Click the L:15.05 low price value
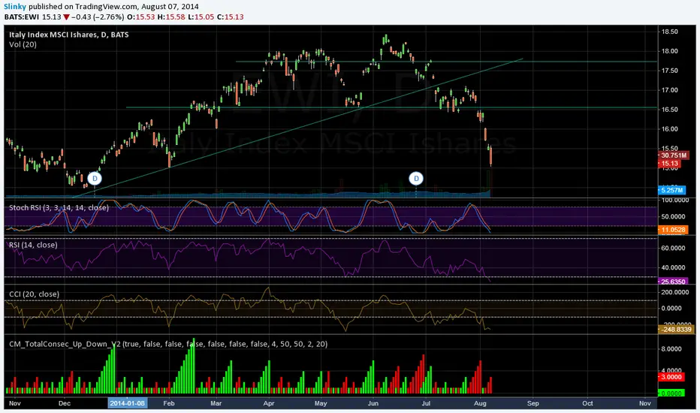Screen dimensions: 700x413 [x=201, y=17]
